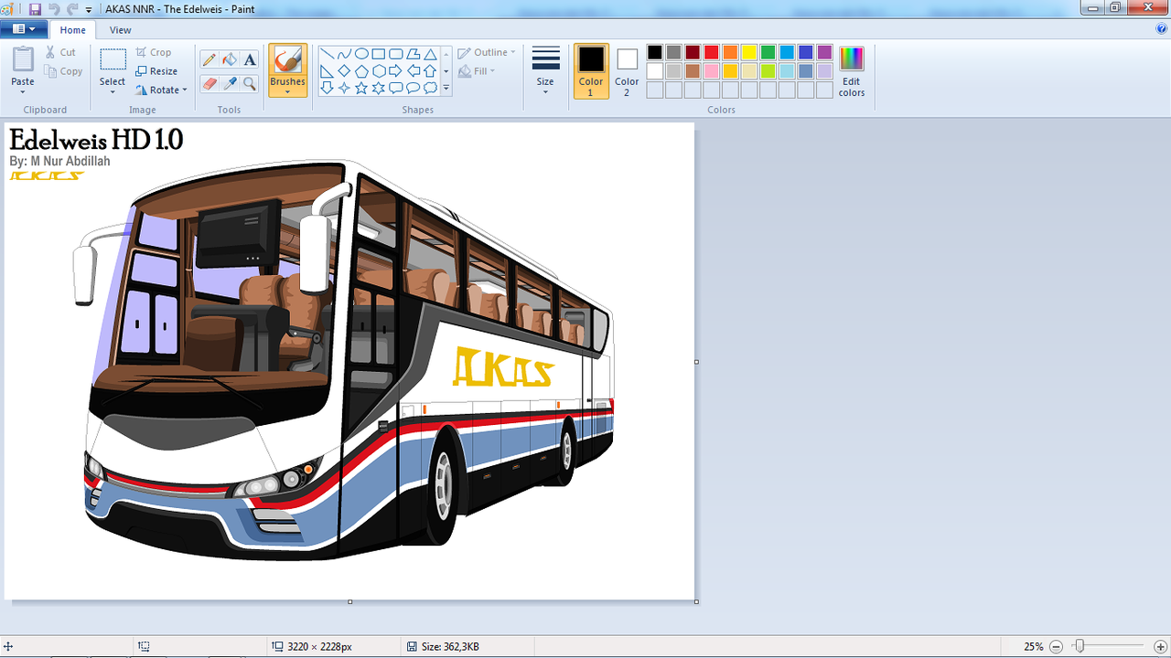Pick the dark gray palette color
The height and width of the screenshot is (658, 1171).
[x=673, y=52]
